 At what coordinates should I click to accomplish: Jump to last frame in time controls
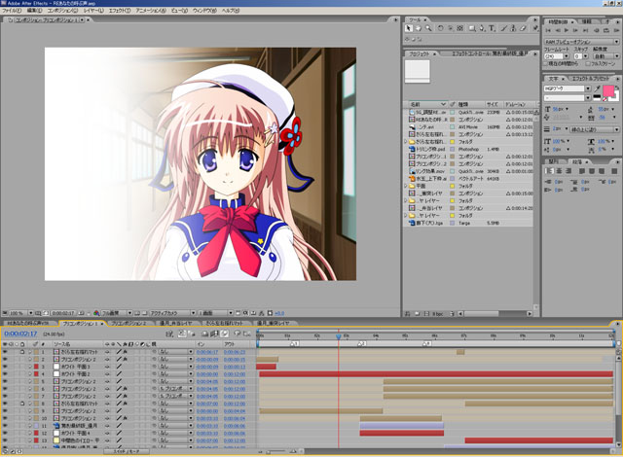point(585,30)
